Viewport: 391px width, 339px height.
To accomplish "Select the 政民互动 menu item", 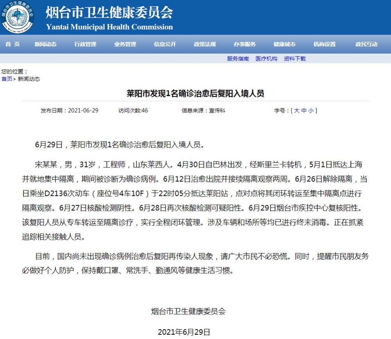I will (366, 44).
